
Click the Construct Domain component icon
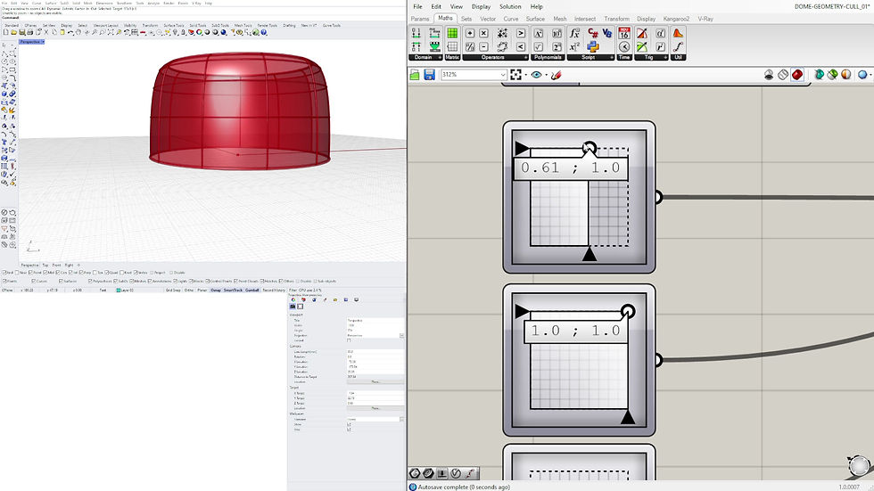coord(416,33)
